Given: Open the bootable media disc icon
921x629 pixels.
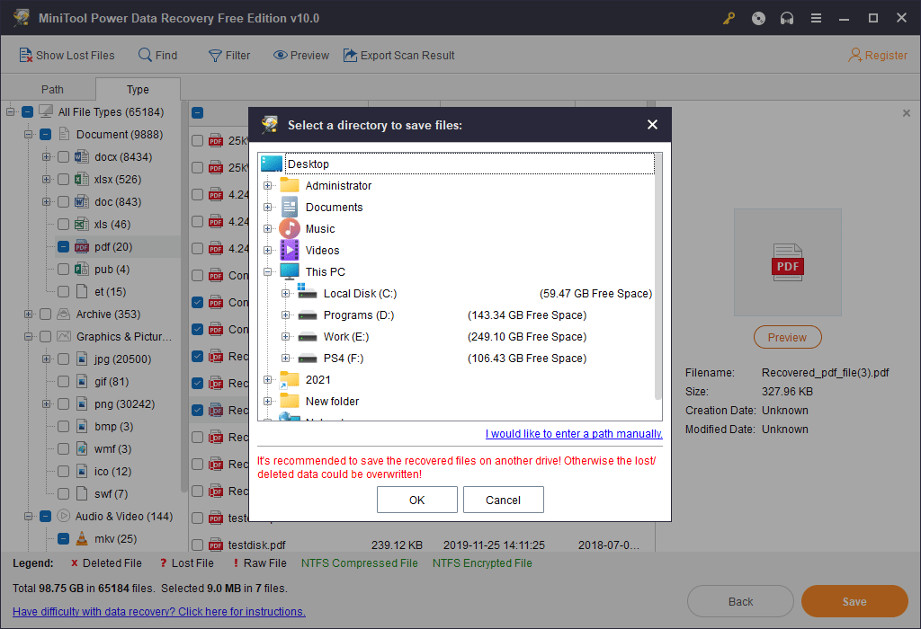Looking at the screenshot, I should [x=758, y=18].
